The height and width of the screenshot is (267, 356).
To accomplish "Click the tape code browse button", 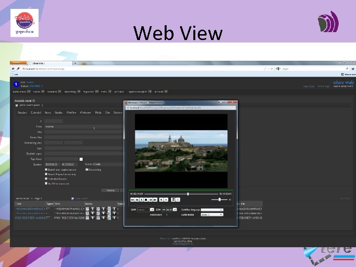I will coord(81,159).
